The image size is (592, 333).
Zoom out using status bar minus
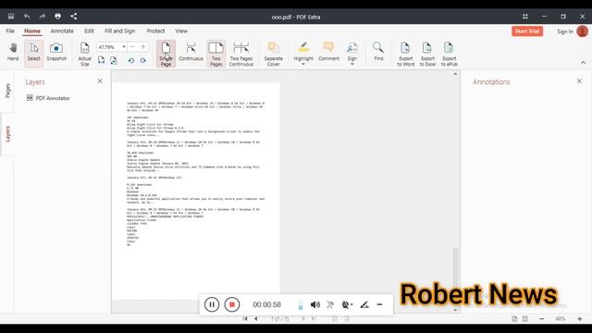pyautogui.click(x=542, y=319)
